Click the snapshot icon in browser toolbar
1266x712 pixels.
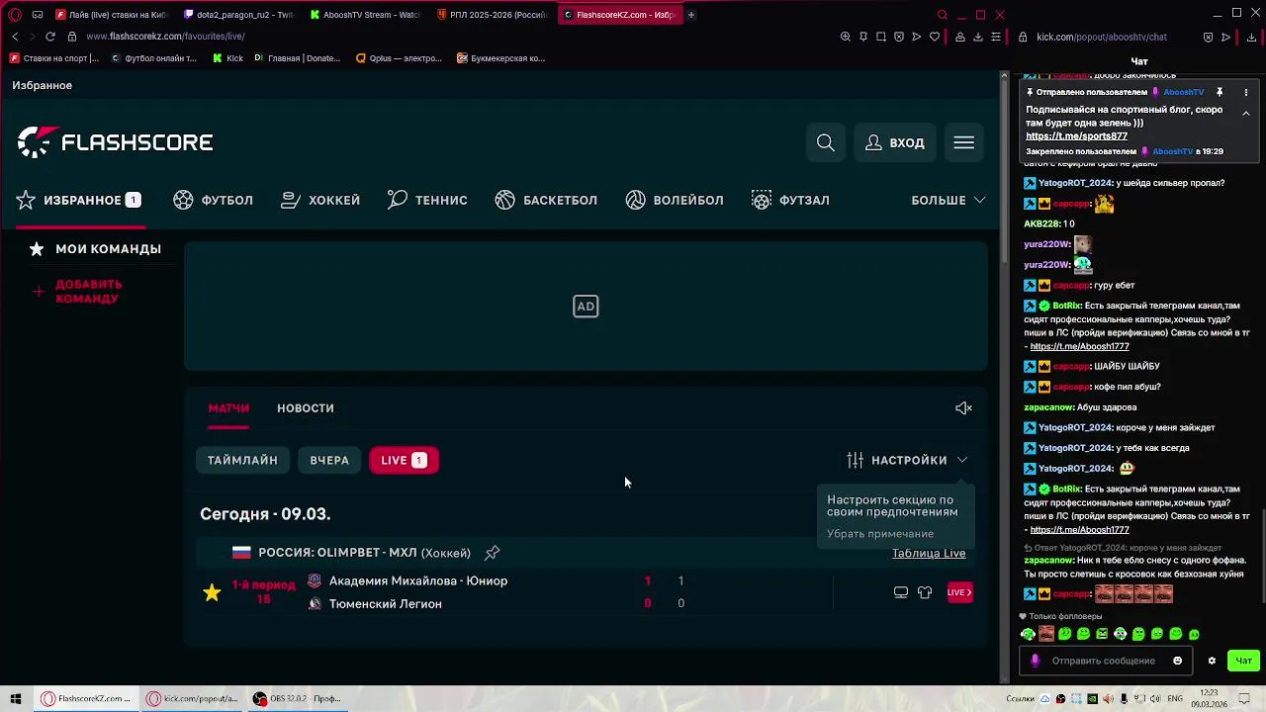(x=881, y=37)
